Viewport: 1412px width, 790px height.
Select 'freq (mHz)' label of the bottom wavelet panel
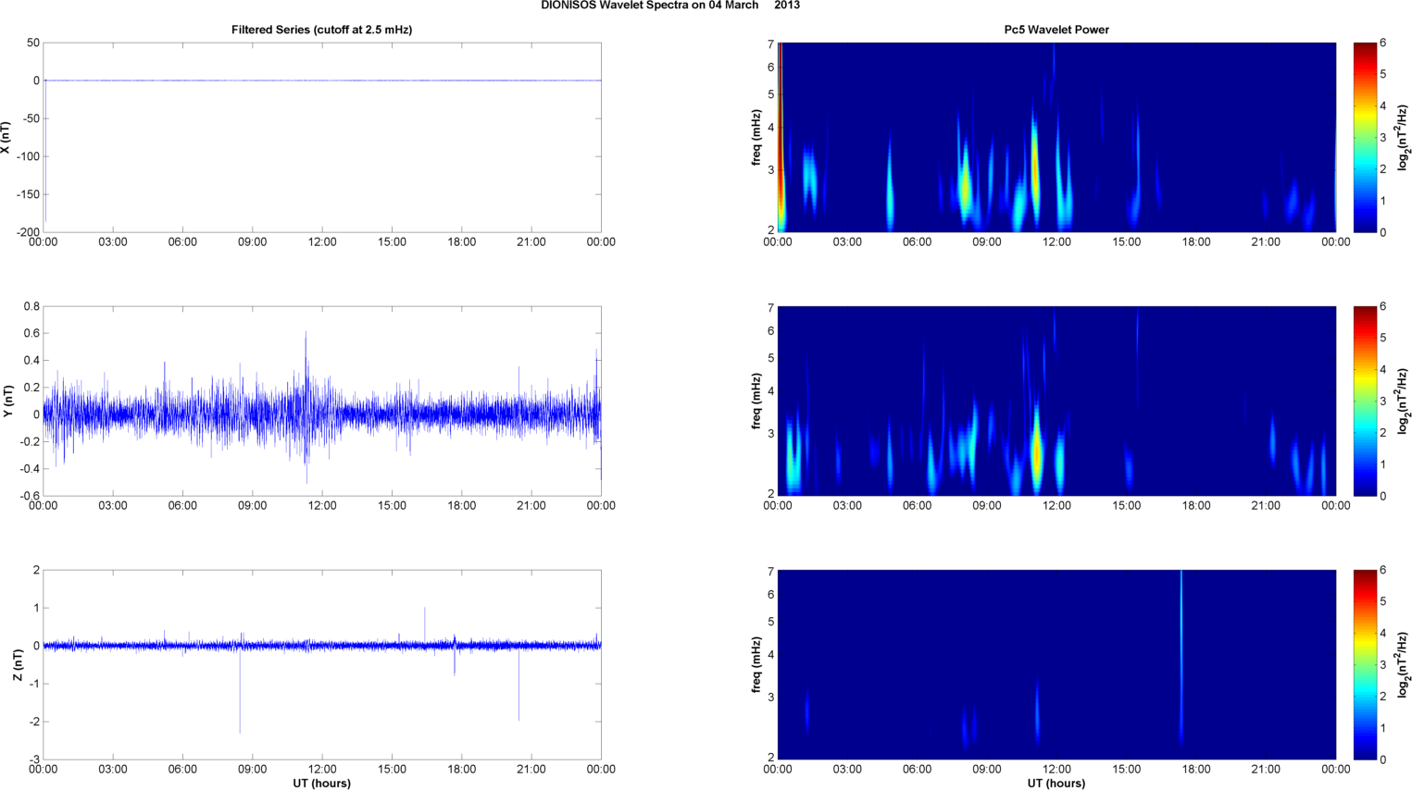tap(757, 665)
